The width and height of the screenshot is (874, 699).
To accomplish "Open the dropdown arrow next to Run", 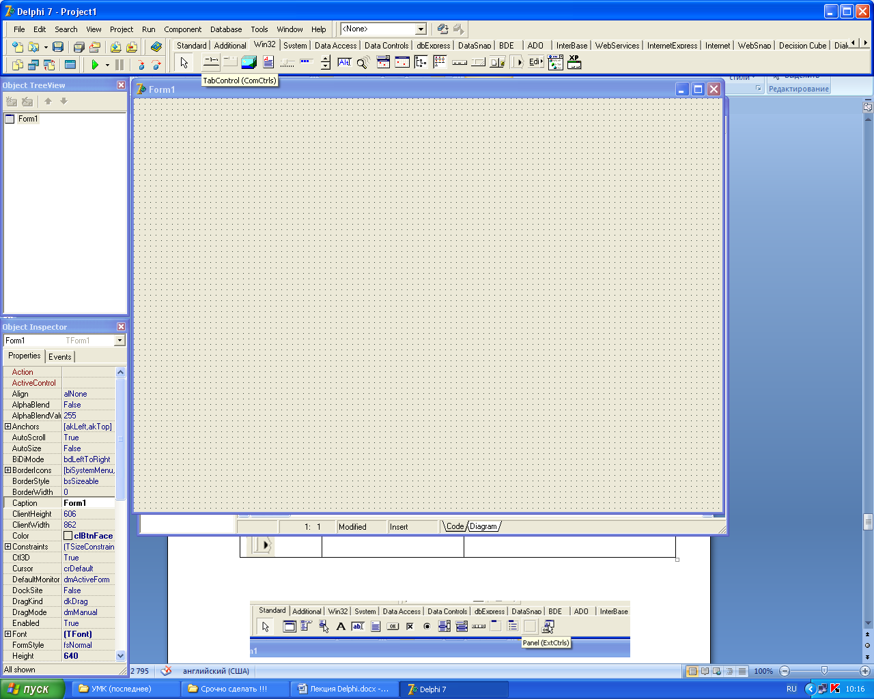I will pyautogui.click(x=107, y=65).
